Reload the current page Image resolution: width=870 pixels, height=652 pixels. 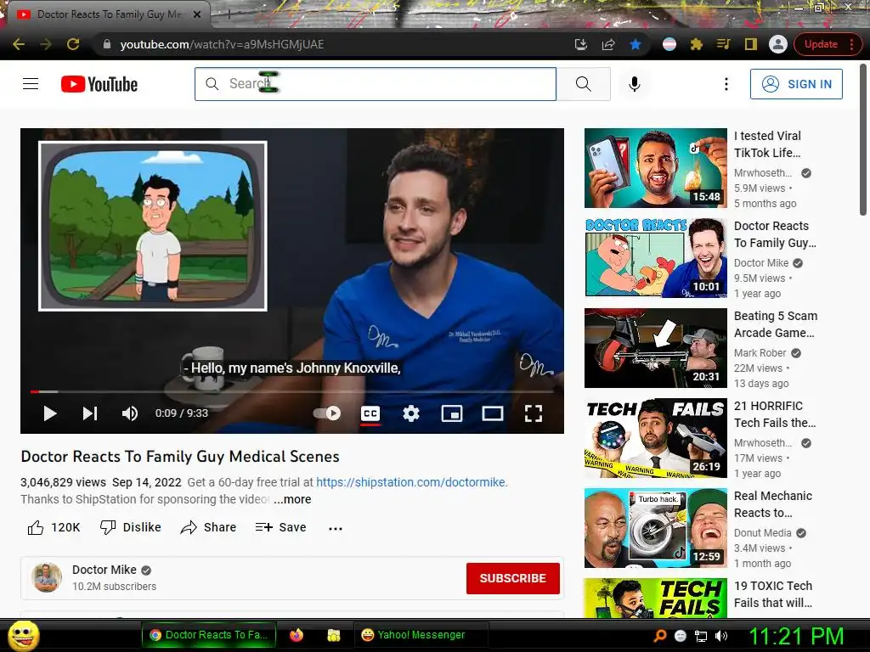73,44
